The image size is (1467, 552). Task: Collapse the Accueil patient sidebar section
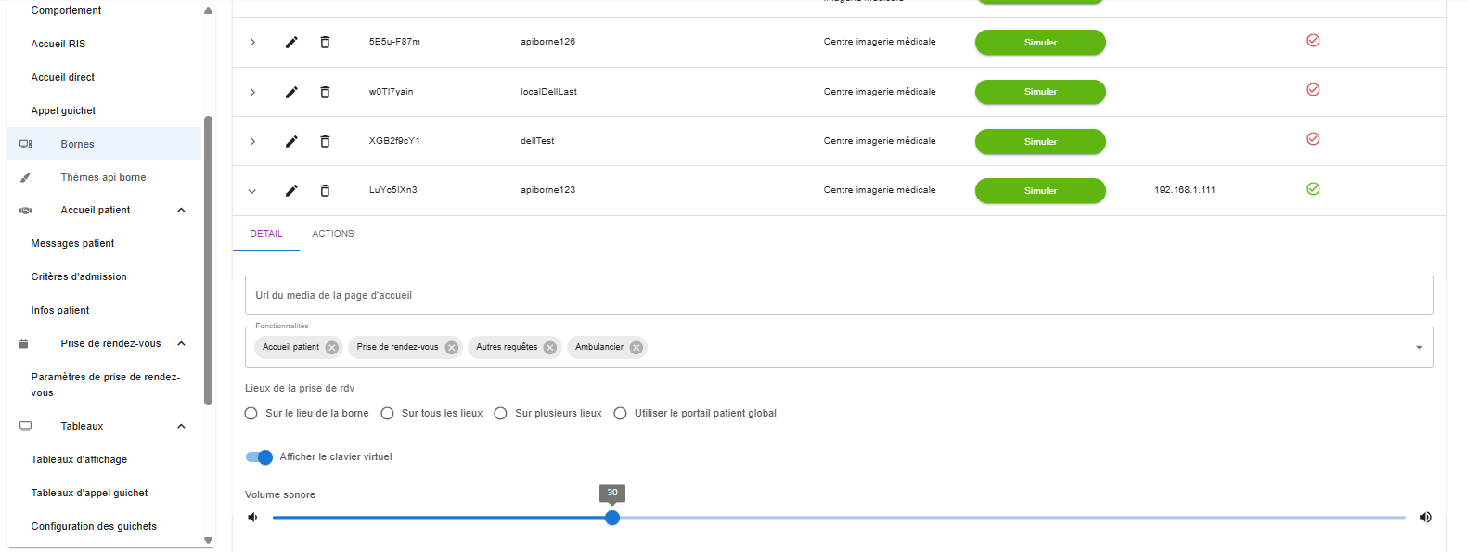coord(182,211)
